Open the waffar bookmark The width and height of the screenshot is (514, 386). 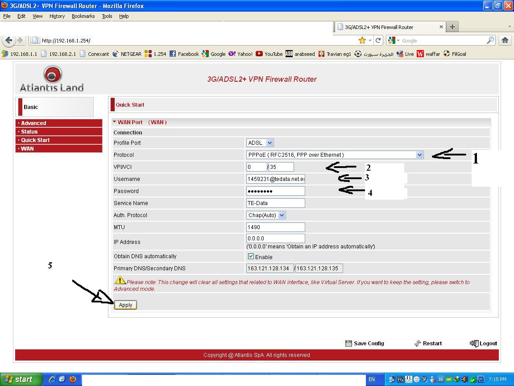click(x=428, y=54)
